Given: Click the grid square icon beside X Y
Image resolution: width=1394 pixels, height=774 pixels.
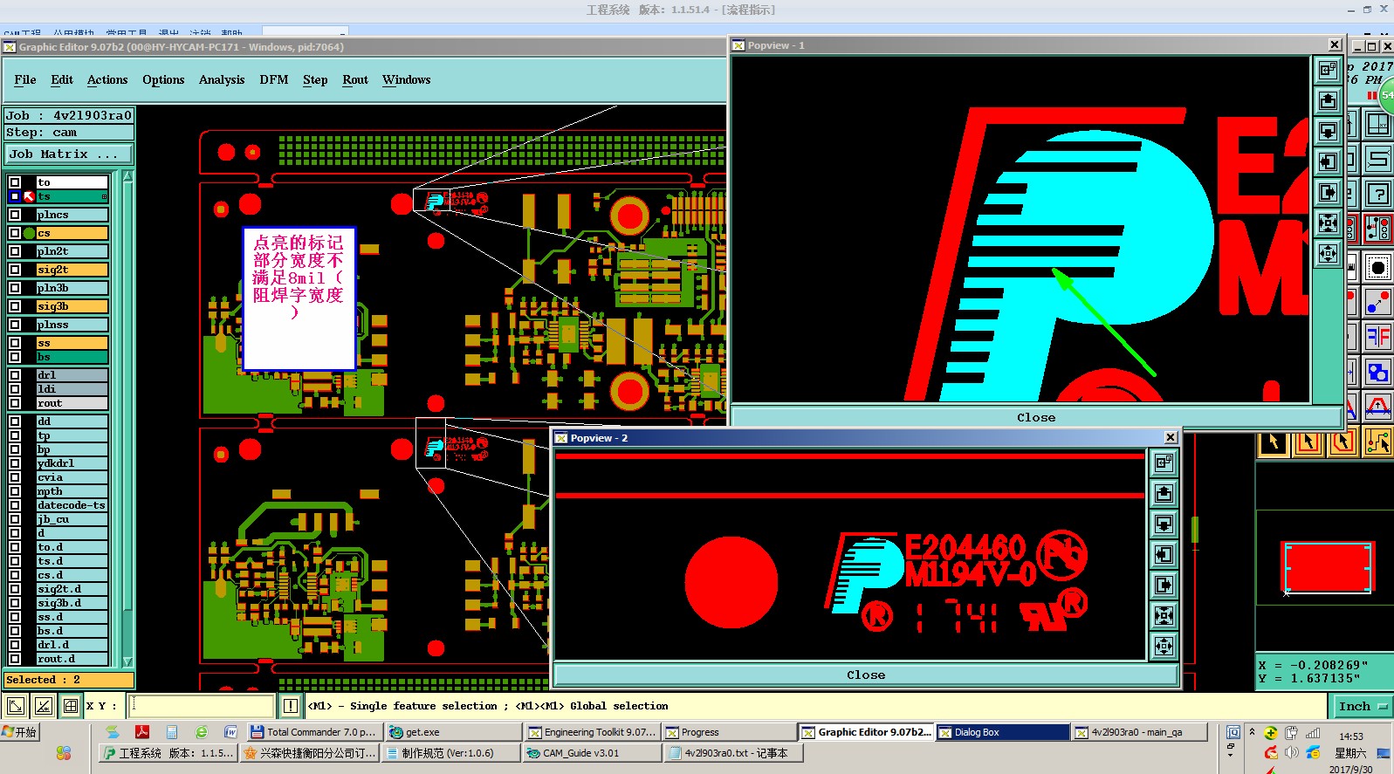Looking at the screenshot, I should coord(71,706).
